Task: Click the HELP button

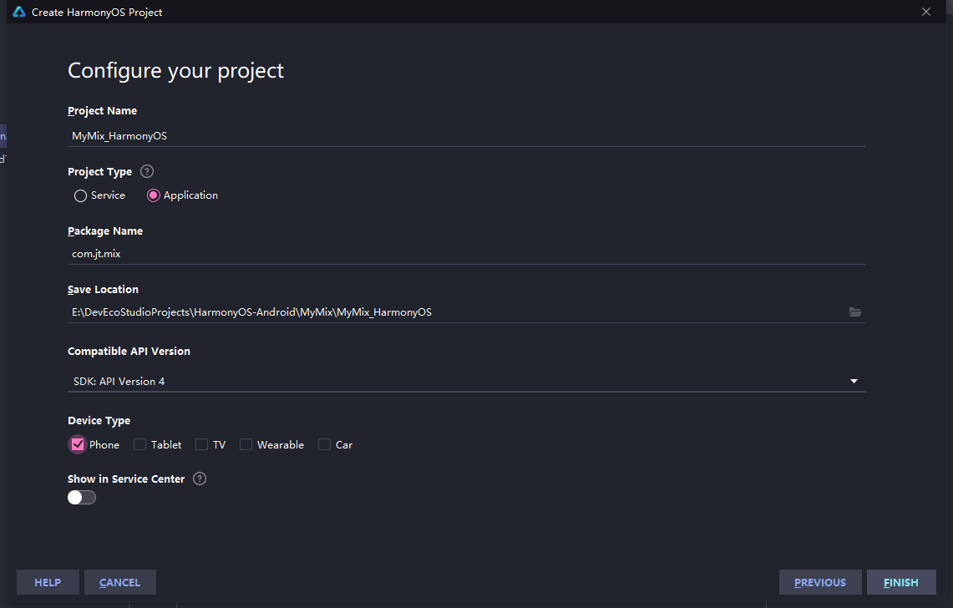Action: click(x=48, y=582)
